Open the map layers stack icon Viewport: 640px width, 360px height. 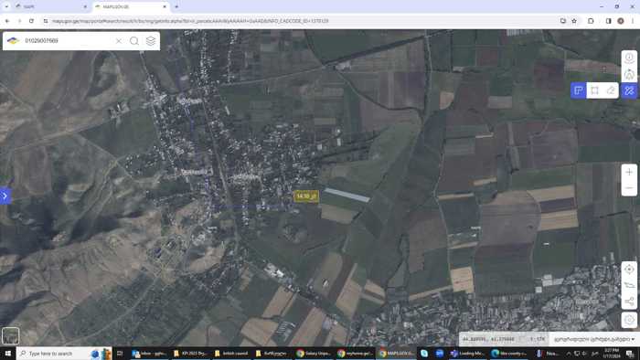(151, 41)
